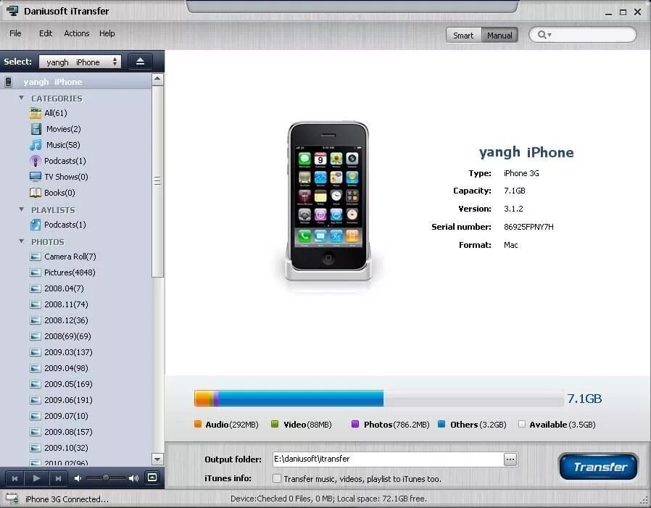This screenshot has height=508, width=651.
Task: Open the search options dropdown arrow
Action: coord(550,35)
